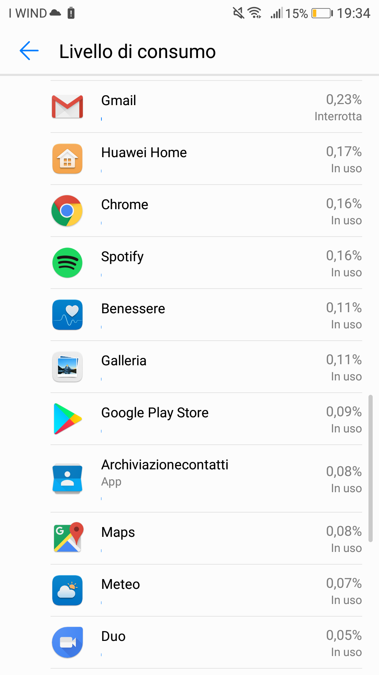Open the Meteo weather icon
This screenshot has width=379, height=675.
67,590
